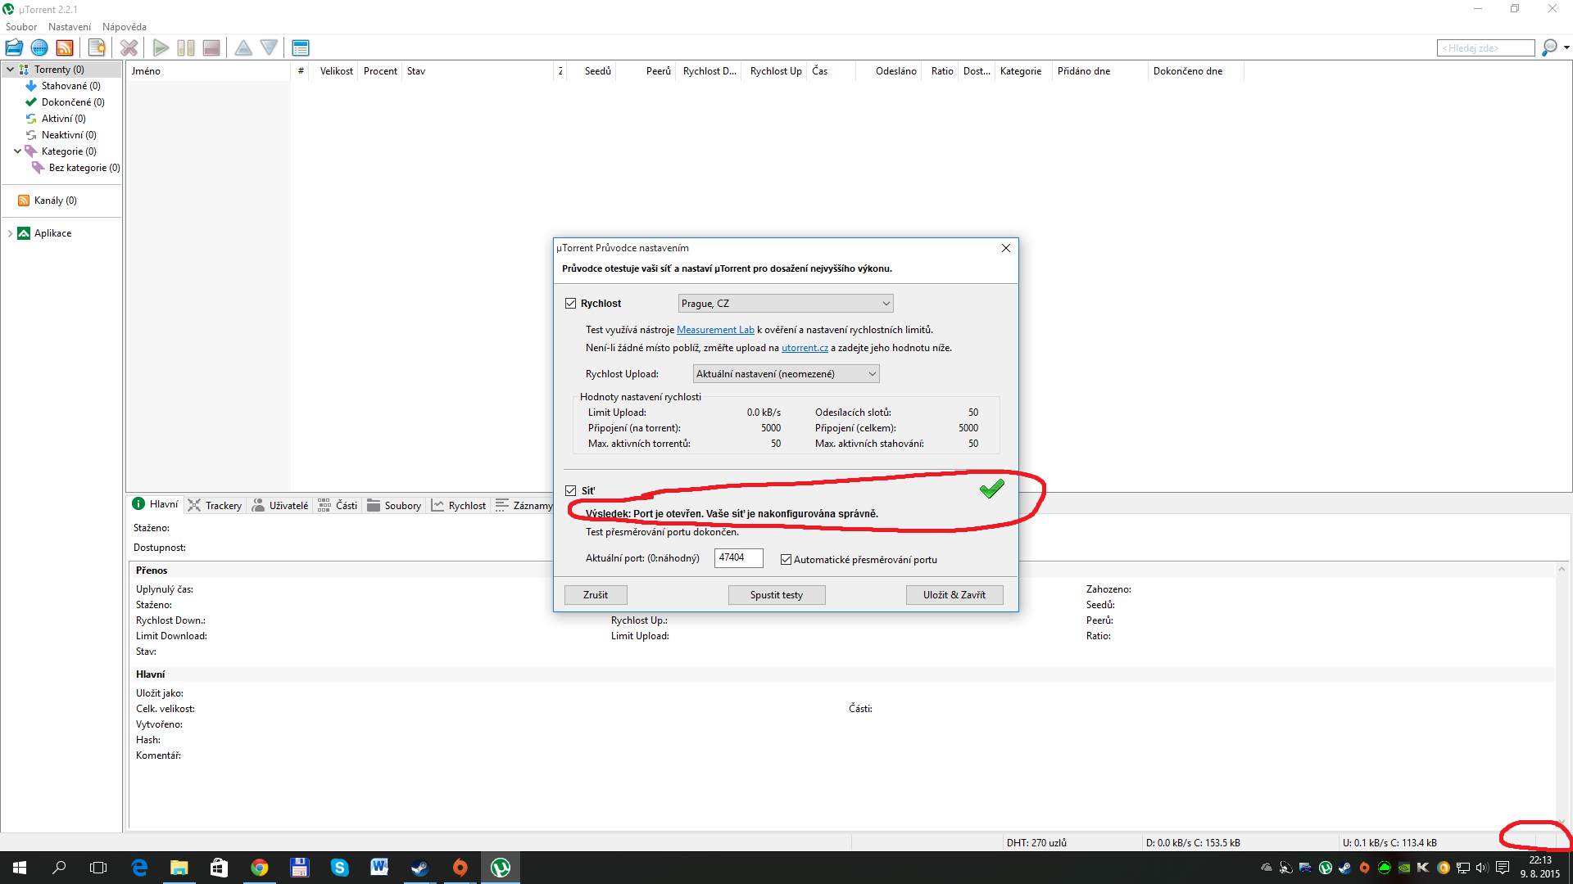Click the Zrušit button

pyautogui.click(x=596, y=595)
